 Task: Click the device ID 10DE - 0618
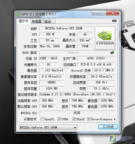pyautogui.click(x=48, y=58)
